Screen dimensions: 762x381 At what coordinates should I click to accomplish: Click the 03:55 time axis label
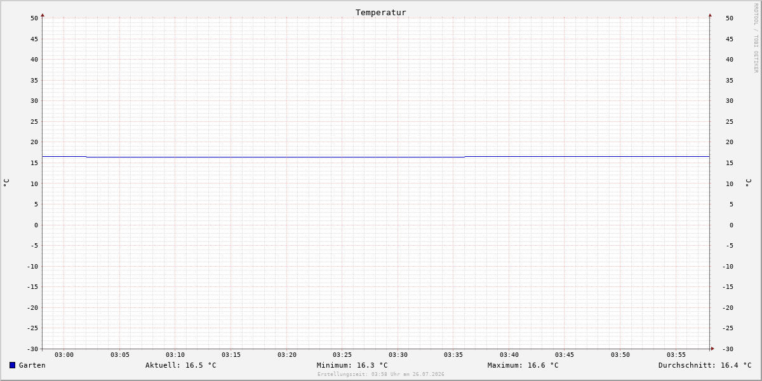coord(676,354)
